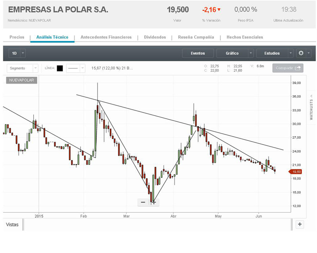
Task: Click the 39,00 price axis label
Action: point(296,83)
